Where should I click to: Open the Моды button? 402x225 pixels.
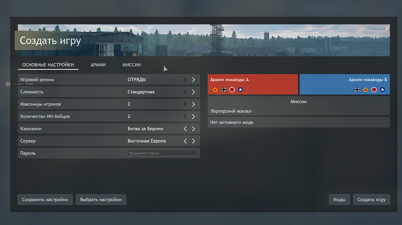coord(339,200)
